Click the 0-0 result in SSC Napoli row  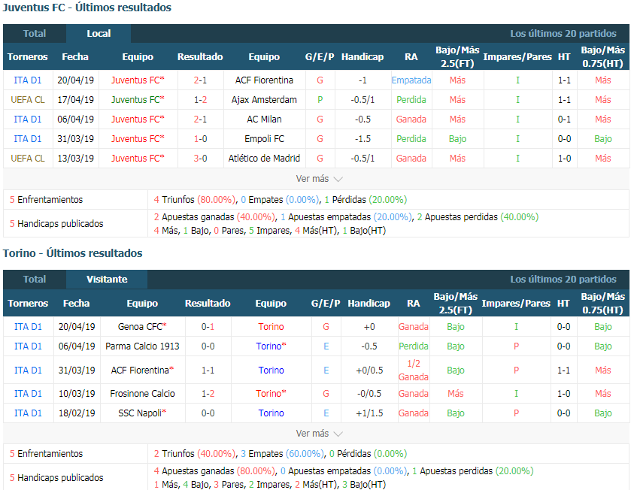tap(208, 413)
